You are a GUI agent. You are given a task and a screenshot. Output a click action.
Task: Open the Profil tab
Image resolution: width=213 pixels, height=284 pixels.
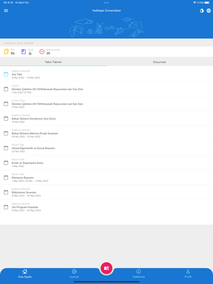188,274
